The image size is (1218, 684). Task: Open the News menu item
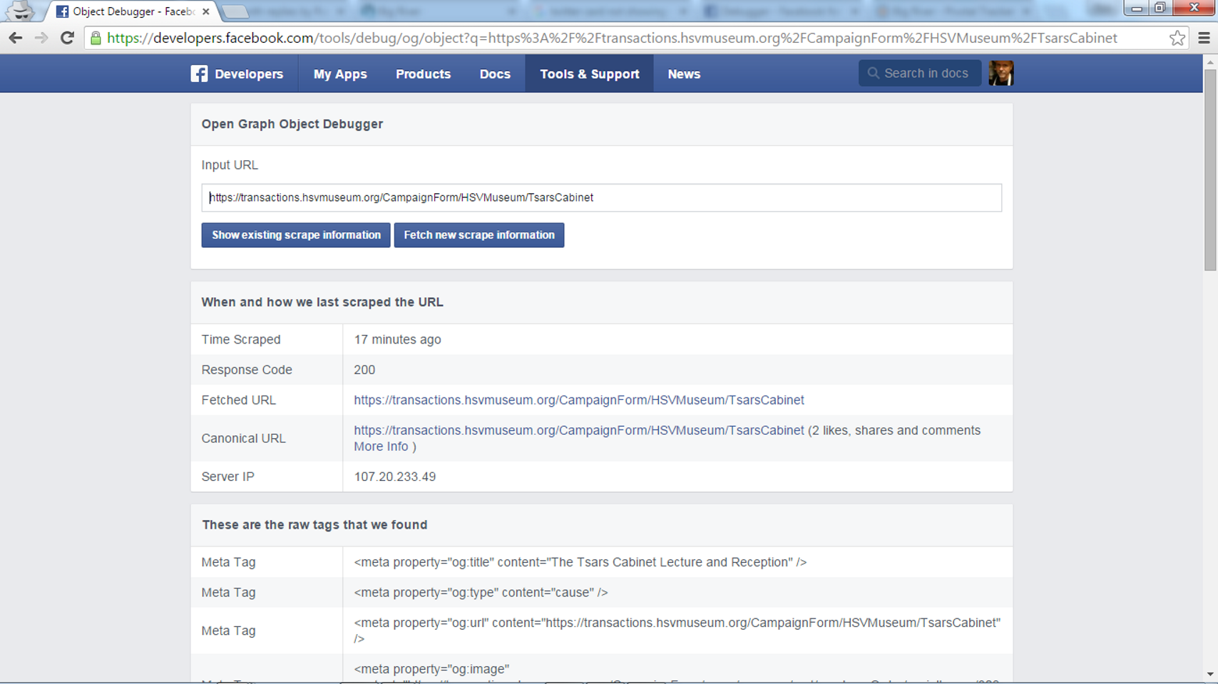point(684,74)
